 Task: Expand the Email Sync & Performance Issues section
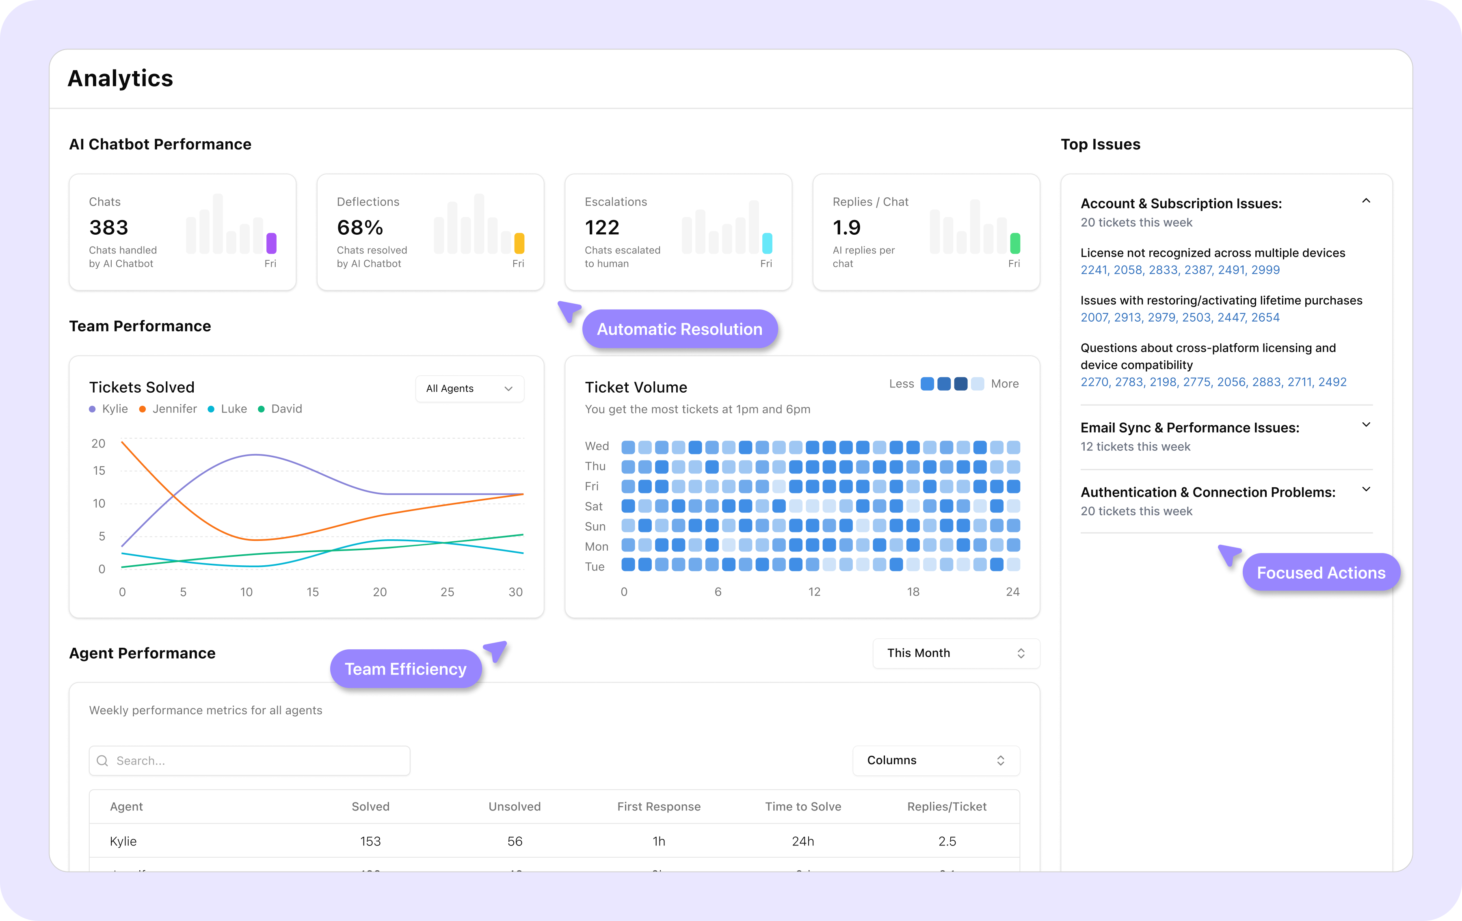click(x=1366, y=425)
